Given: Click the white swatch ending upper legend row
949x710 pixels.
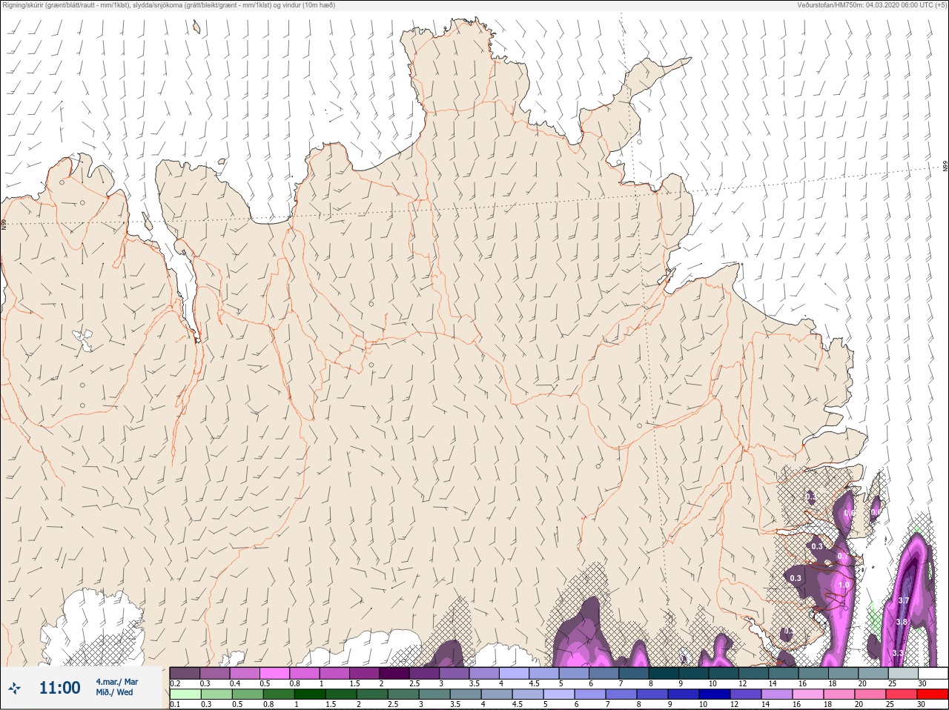Looking at the screenshot, I should 933,673.
